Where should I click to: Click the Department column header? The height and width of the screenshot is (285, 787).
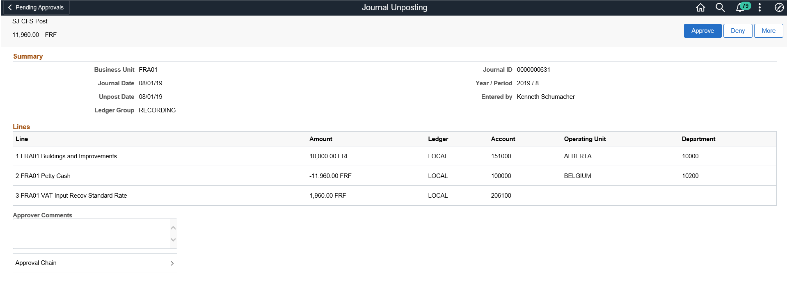click(698, 139)
